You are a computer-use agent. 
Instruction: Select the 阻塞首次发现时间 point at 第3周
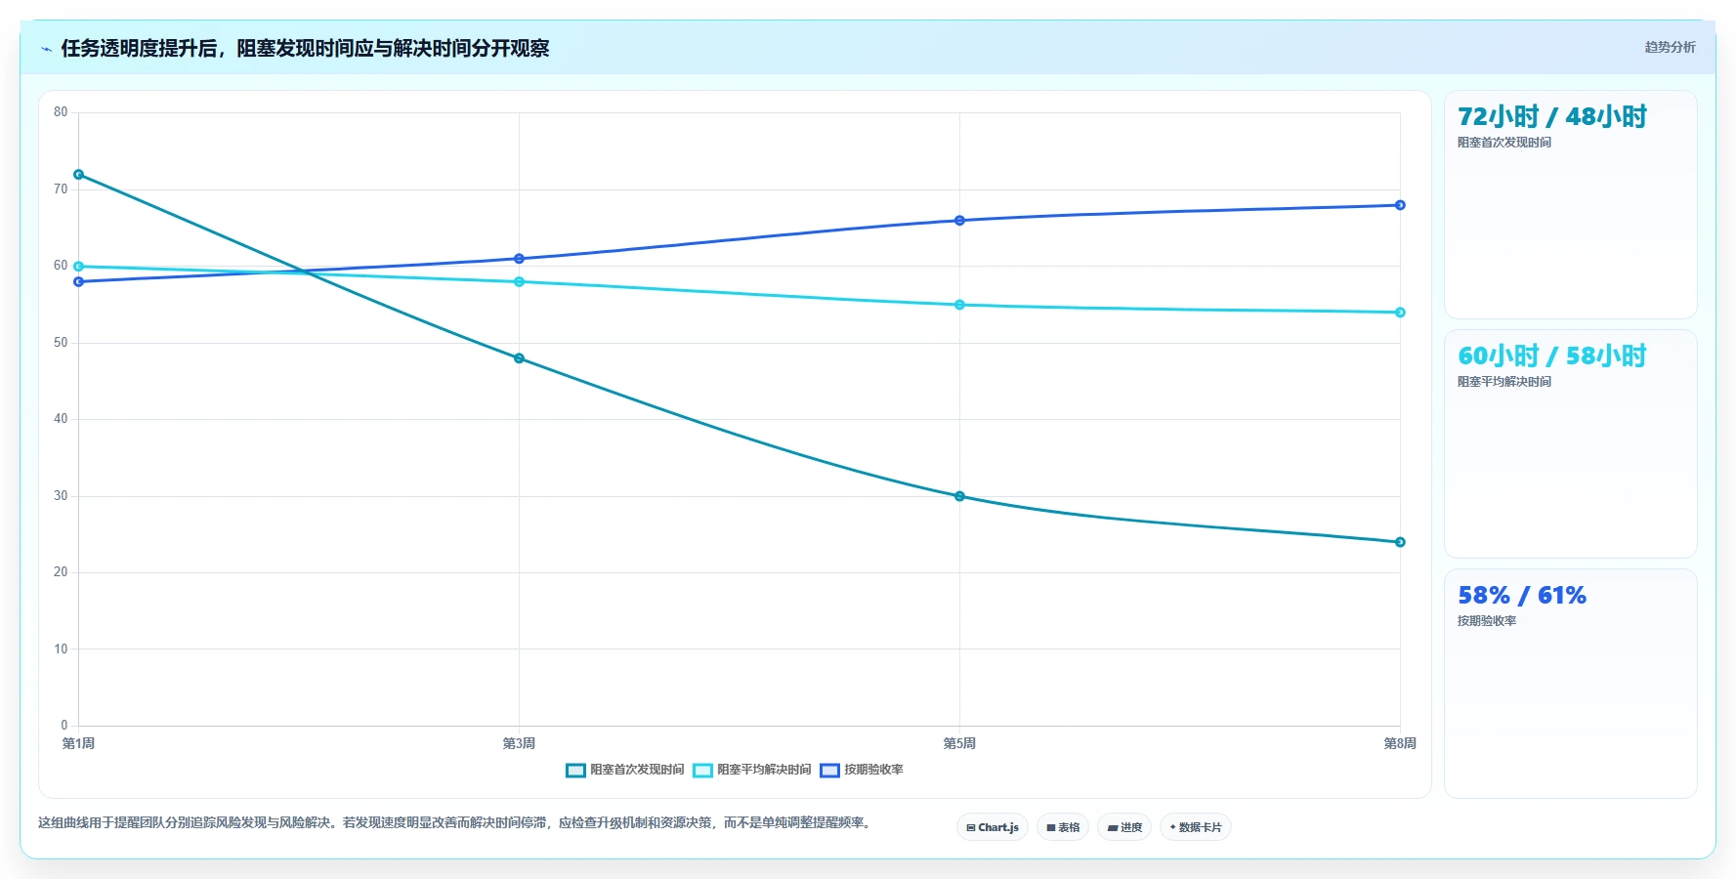[x=519, y=358]
